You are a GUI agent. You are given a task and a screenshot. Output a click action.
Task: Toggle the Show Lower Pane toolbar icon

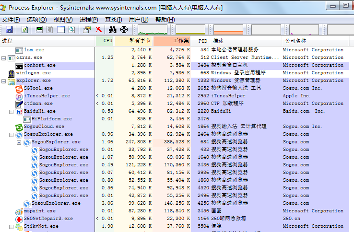(61, 30)
